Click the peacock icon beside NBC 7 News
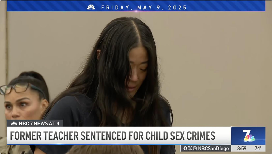The image size is (272, 154). [14, 124]
